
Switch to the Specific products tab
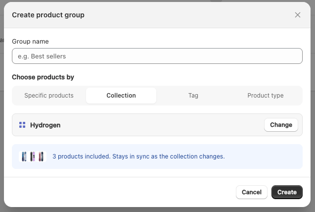click(x=49, y=96)
